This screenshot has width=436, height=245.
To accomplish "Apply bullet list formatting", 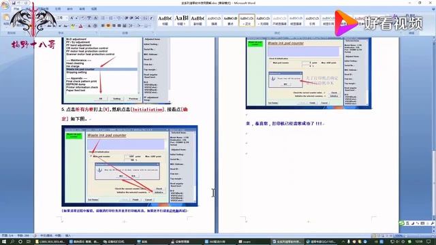I will click(103, 18).
